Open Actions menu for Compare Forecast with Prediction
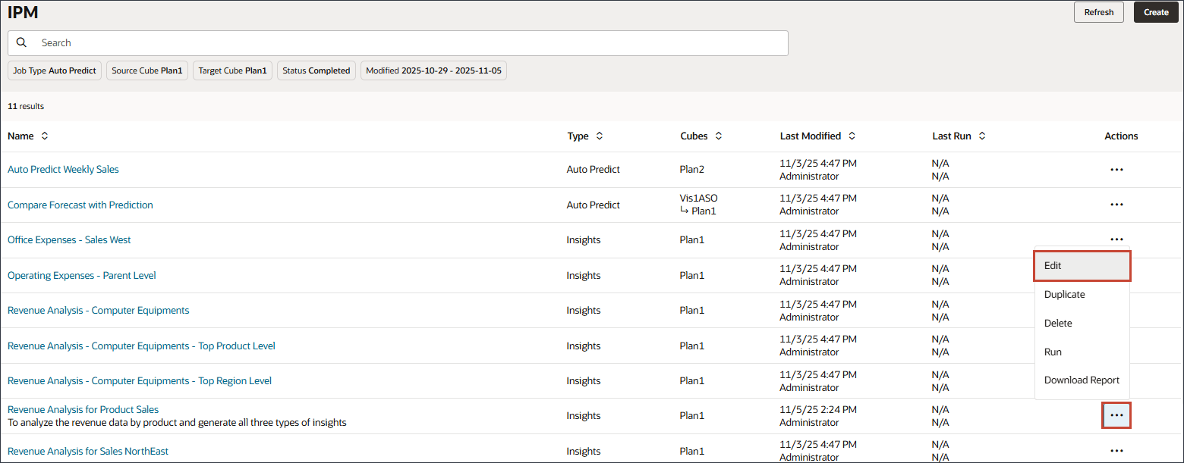Viewport: 1184px width, 463px height. click(1116, 204)
